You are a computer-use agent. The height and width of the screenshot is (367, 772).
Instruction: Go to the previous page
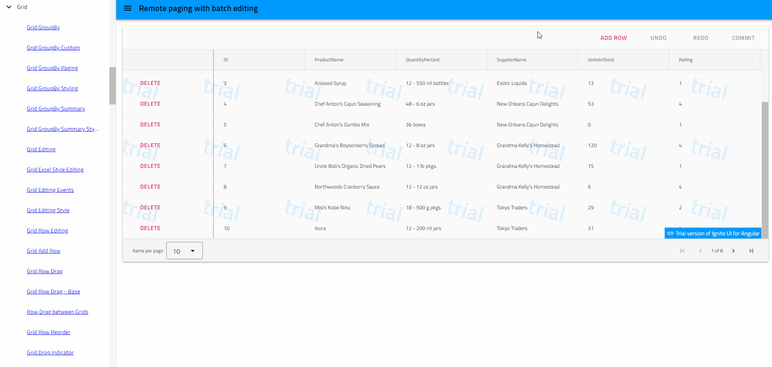pos(700,251)
